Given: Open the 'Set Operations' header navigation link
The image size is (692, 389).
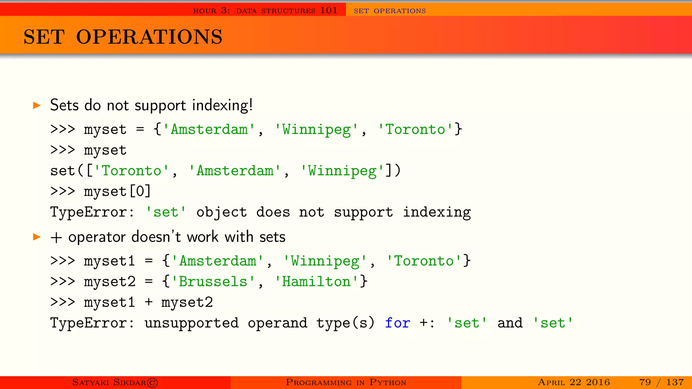Looking at the screenshot, I should point(390,11).
